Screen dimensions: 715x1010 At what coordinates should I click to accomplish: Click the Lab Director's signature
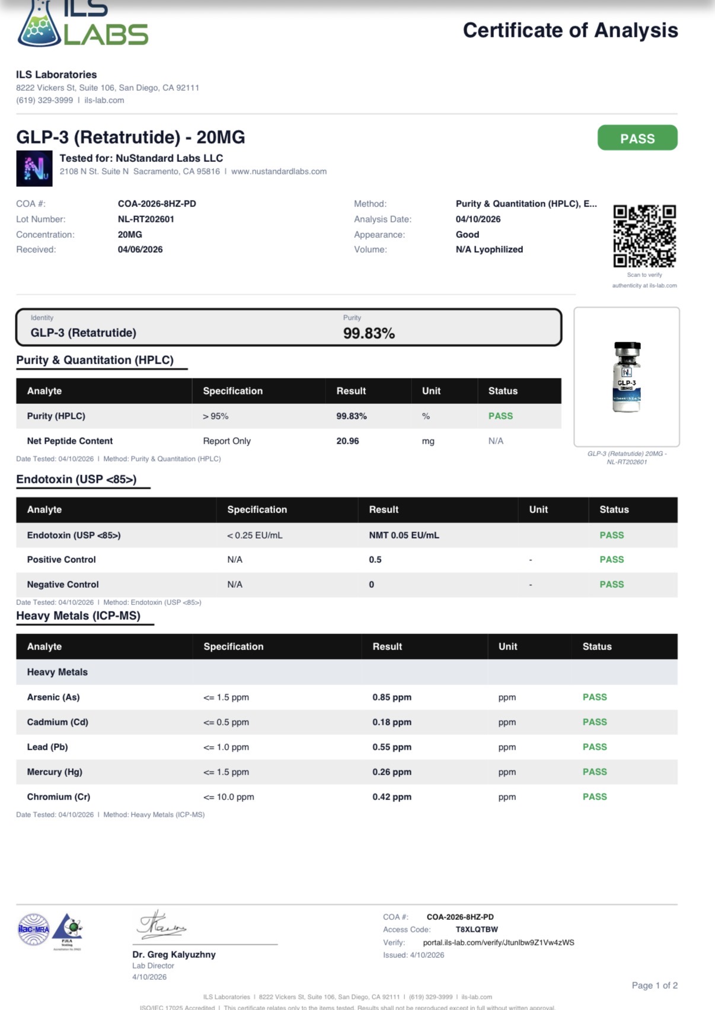(161, 925)
